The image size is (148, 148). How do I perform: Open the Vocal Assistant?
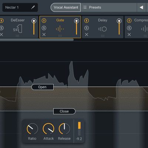coord(66,7)
